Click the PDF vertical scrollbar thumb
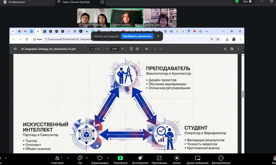Image resolution: width=276 pixels, height=165 pixels. (x=243, y=94)
